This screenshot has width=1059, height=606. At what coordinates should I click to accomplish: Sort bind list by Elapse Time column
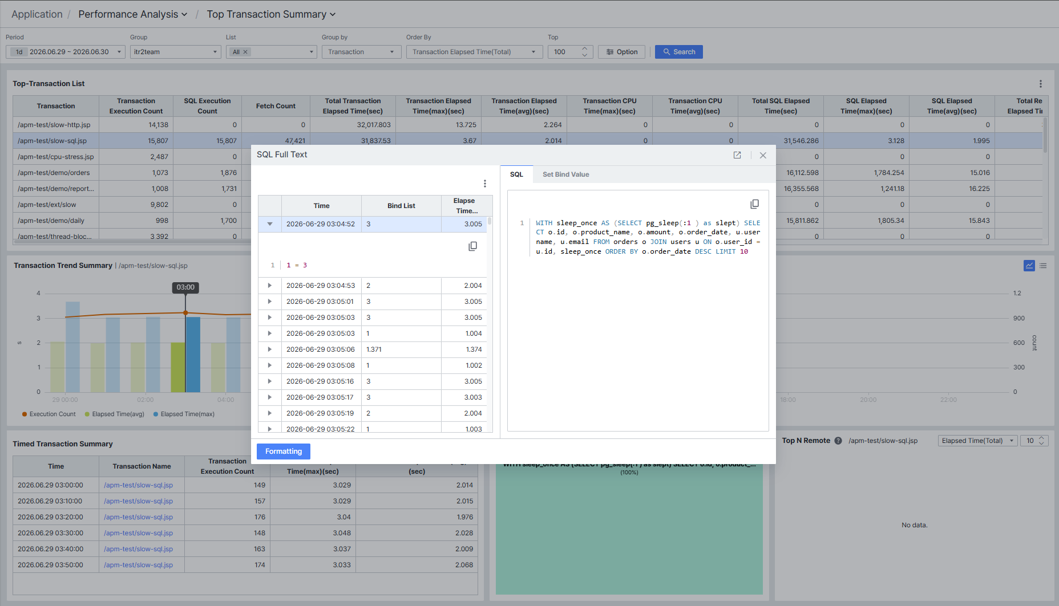(x=464, y=206)
